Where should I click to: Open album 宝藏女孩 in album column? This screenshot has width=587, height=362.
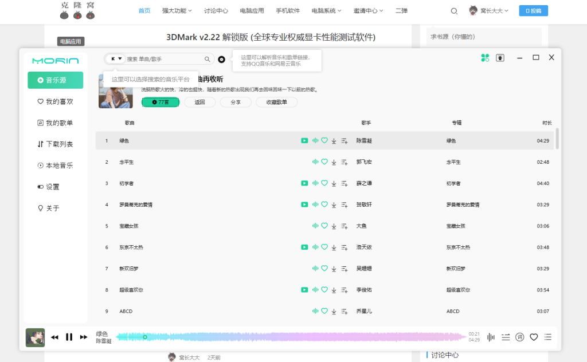pos(455,226)
